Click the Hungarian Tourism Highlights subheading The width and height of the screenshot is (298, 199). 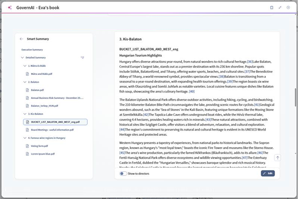140,55
